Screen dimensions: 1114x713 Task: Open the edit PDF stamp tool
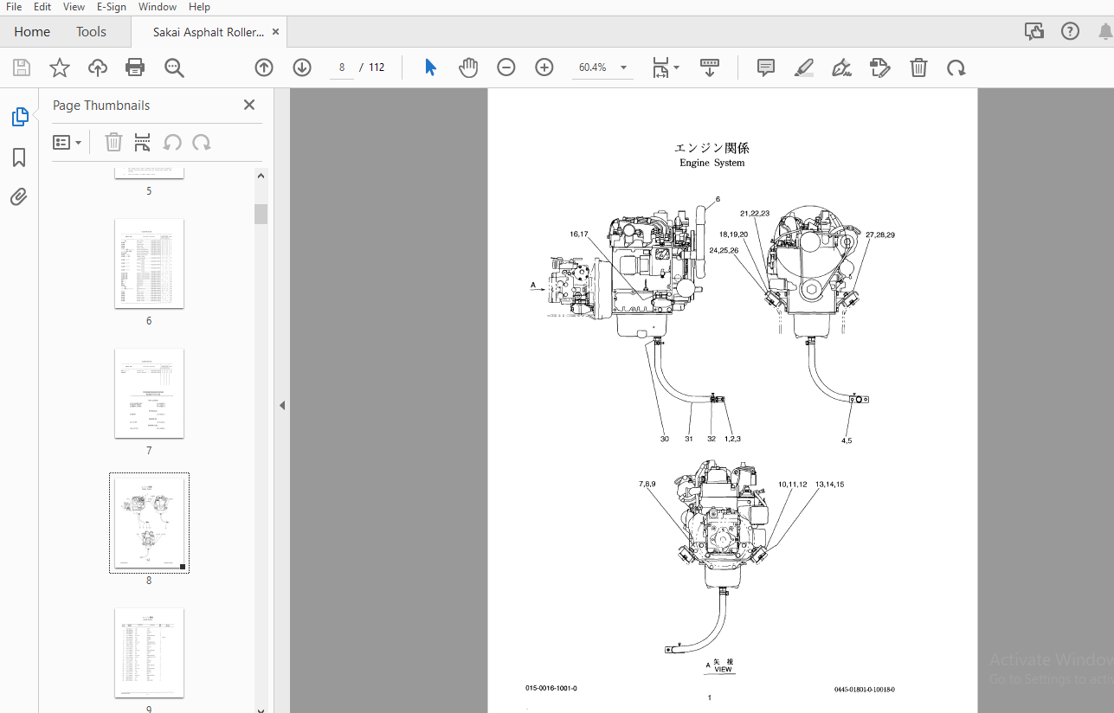click(x=880, y=67)
